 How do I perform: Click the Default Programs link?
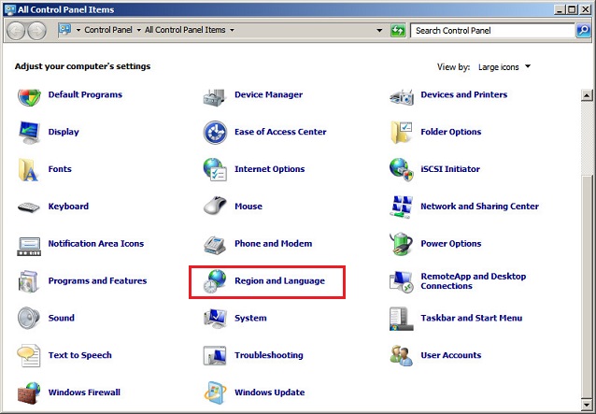pos(85,94)
